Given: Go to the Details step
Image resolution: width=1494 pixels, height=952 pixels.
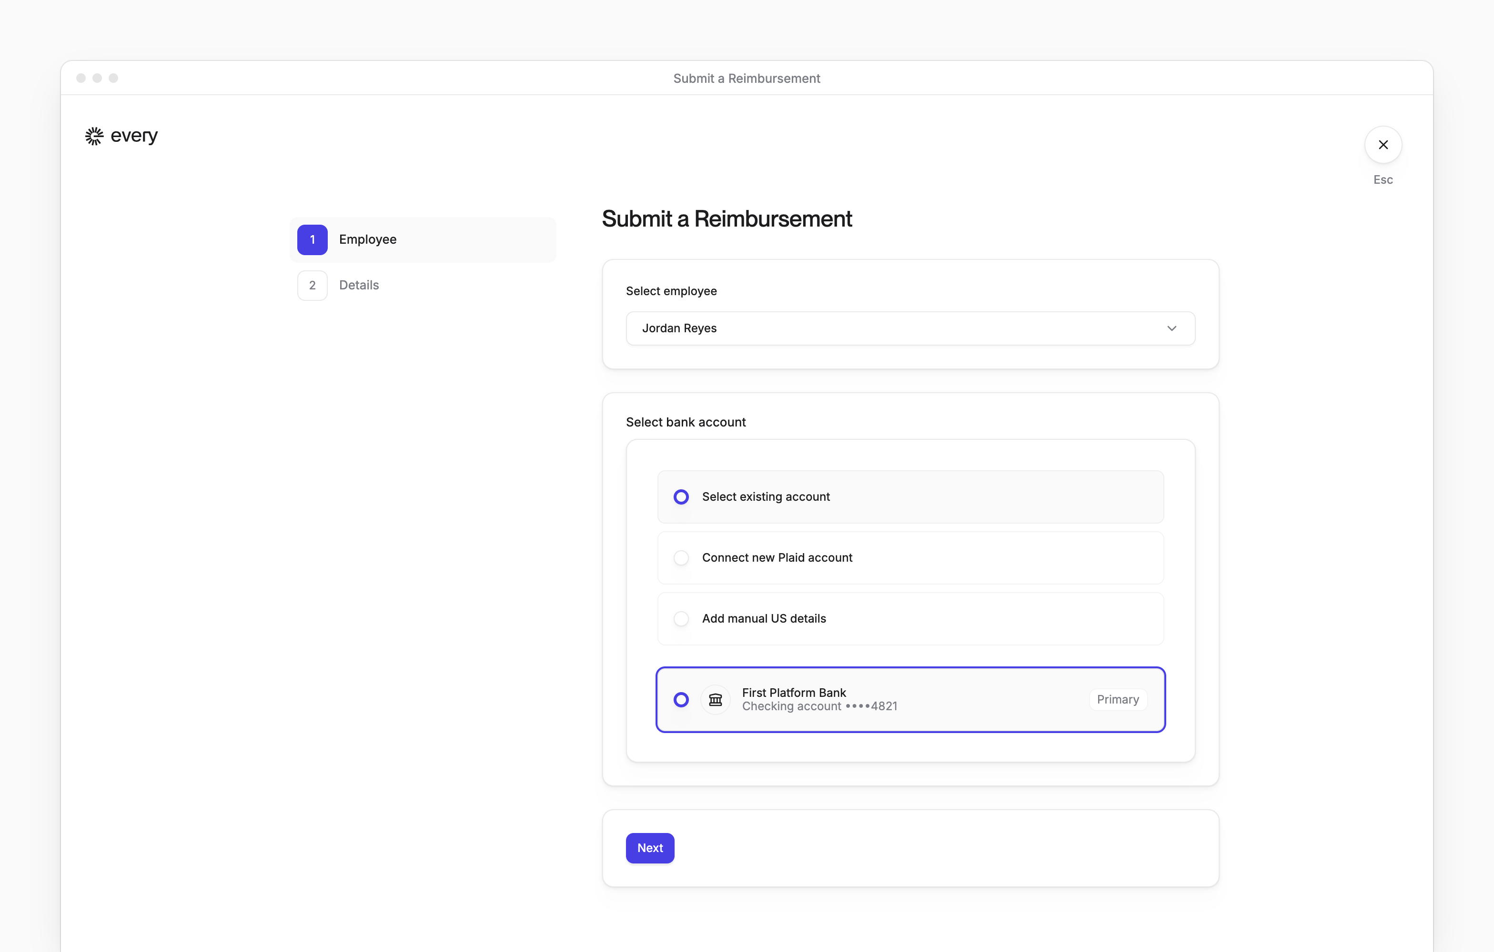Looking at the screenshot, I should click(x=423, y=285).
